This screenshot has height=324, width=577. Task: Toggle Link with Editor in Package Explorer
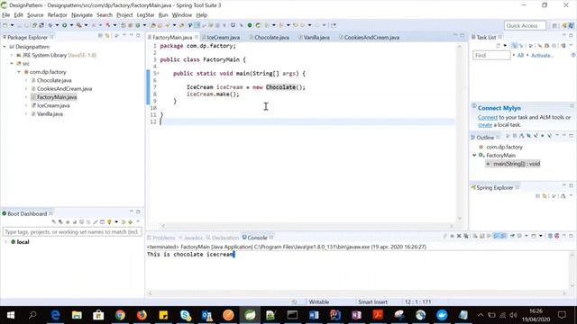[x=107, y=36]
